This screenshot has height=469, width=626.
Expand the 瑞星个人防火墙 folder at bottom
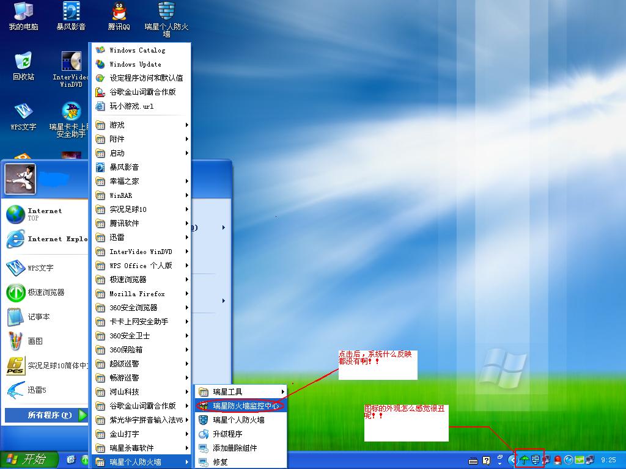point(141,462)
